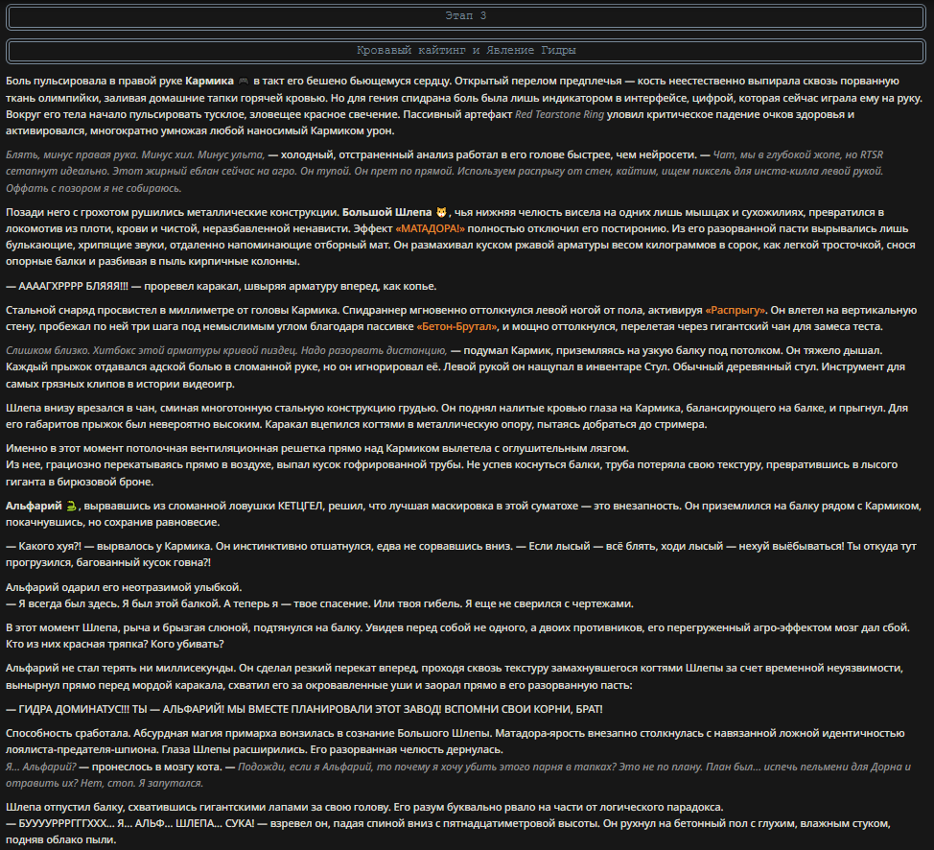
Task: Click the bold name Большой Шлепа
Action: [x=386, y=212]
